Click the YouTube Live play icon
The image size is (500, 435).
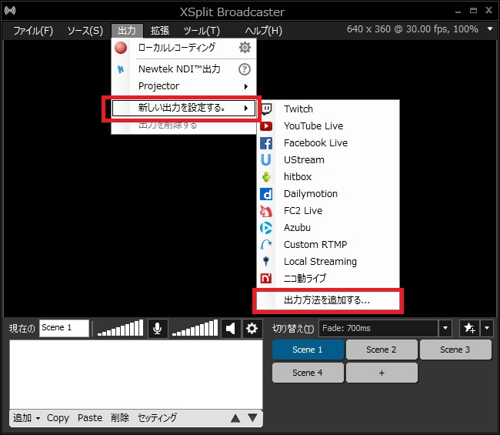(x=266, y=126)
